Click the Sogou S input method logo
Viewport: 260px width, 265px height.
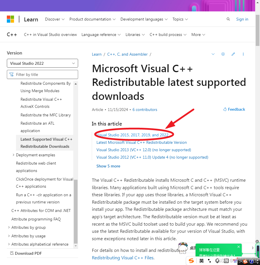tap(191, 261)
